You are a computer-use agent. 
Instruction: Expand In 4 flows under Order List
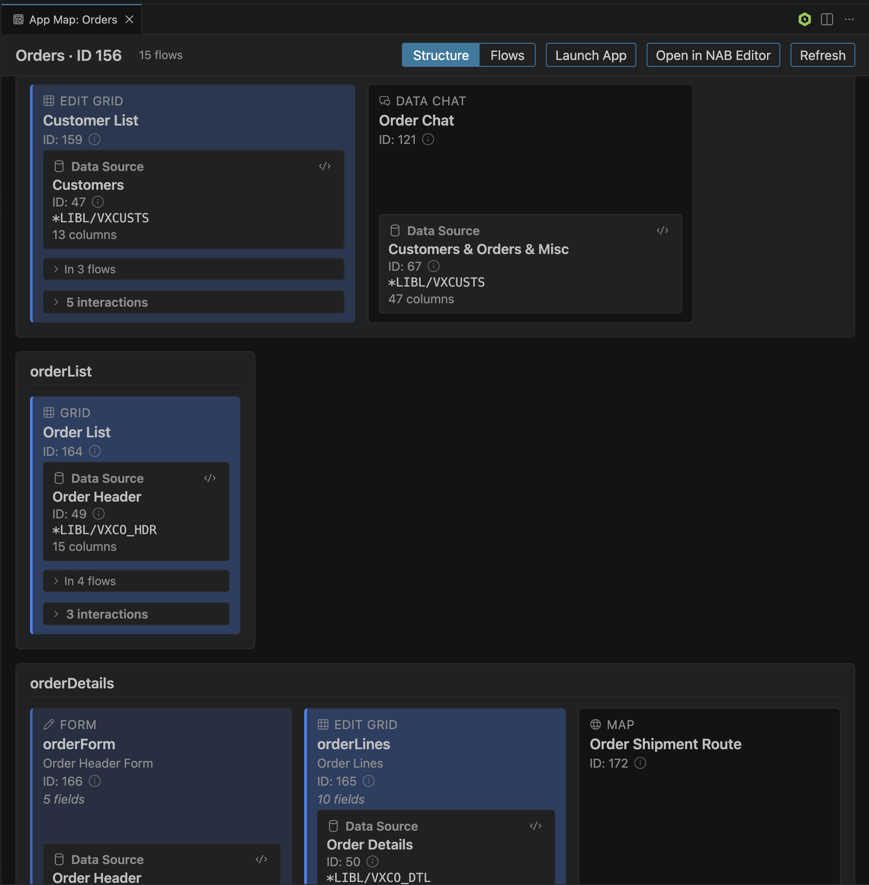tap(136, 581)
